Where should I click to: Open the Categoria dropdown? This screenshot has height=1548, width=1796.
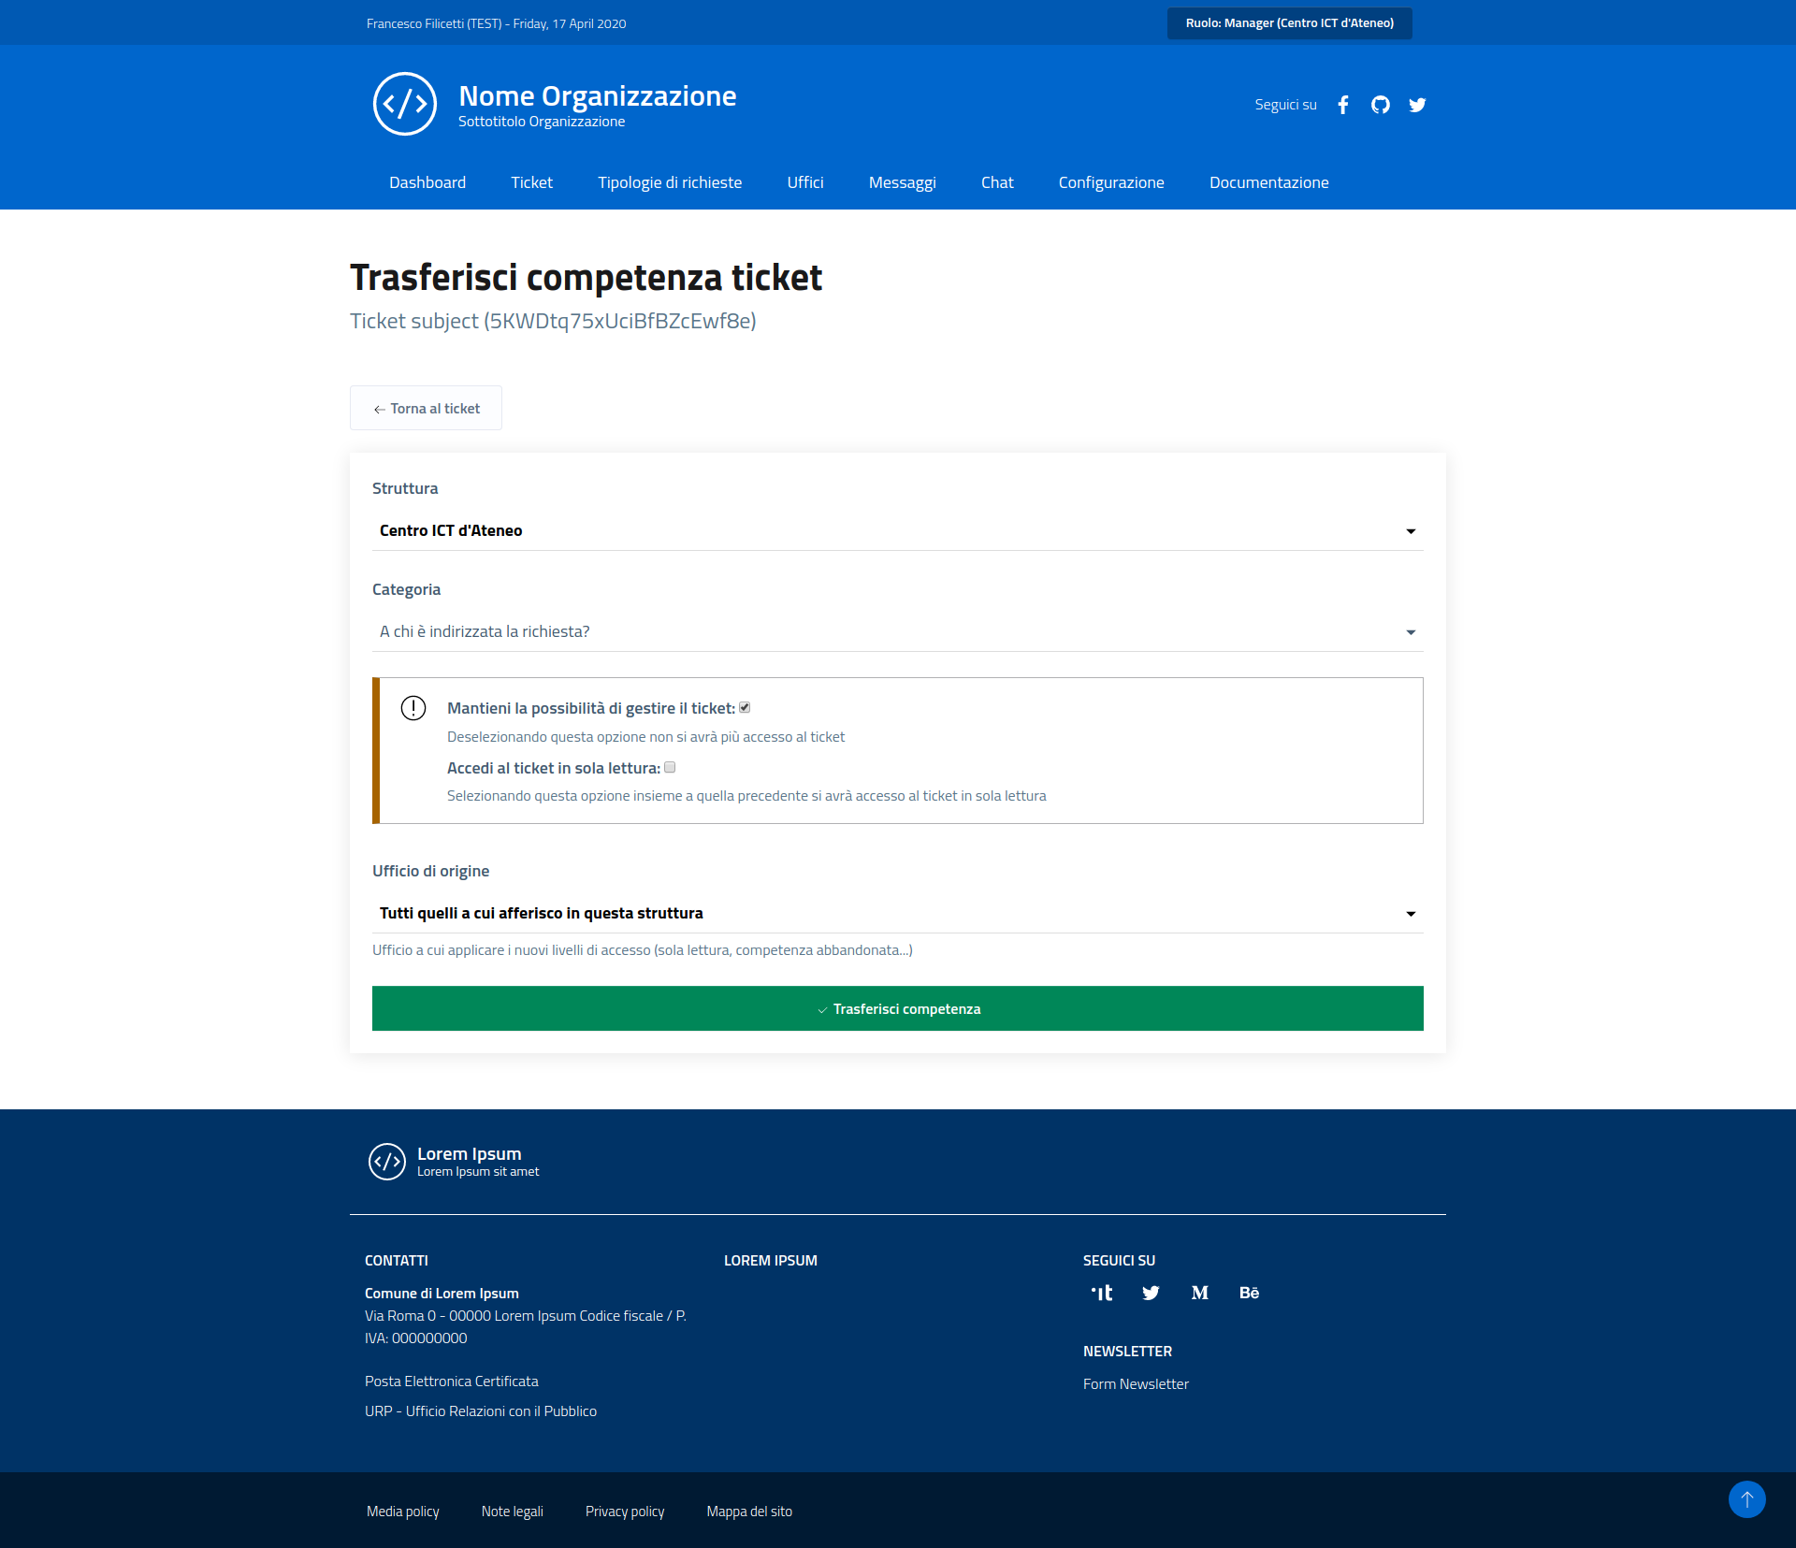(x=897, y=631)
